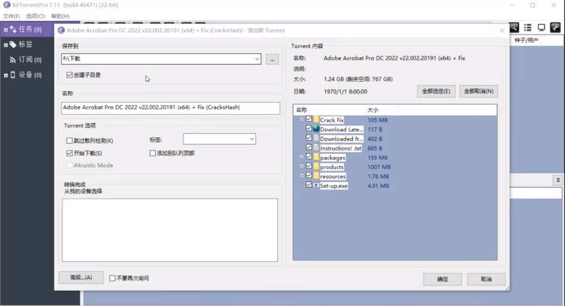Tick the 不要再次询问 checkbox
The height and width of the screenshot is (306, 565).
tap(113, 278)
